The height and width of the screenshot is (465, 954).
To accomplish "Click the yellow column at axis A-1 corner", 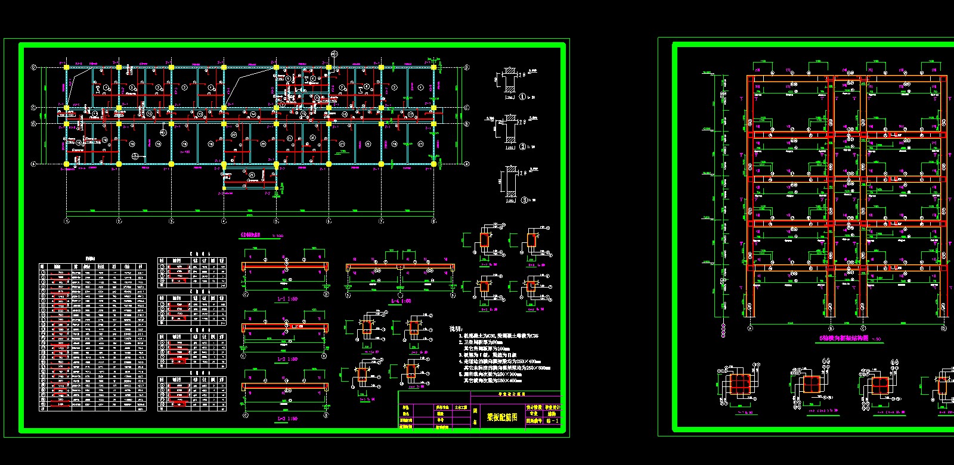I will point(67,164).
